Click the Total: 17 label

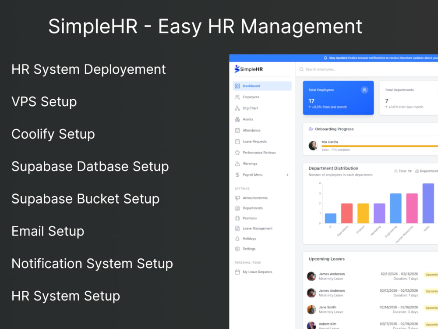coord(403,171)
